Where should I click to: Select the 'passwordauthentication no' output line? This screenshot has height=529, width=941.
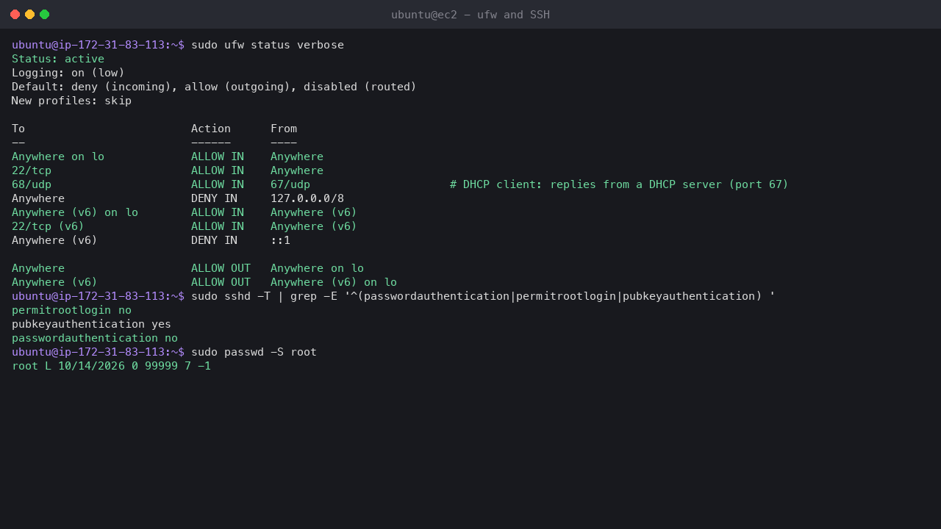coord(95,338)
